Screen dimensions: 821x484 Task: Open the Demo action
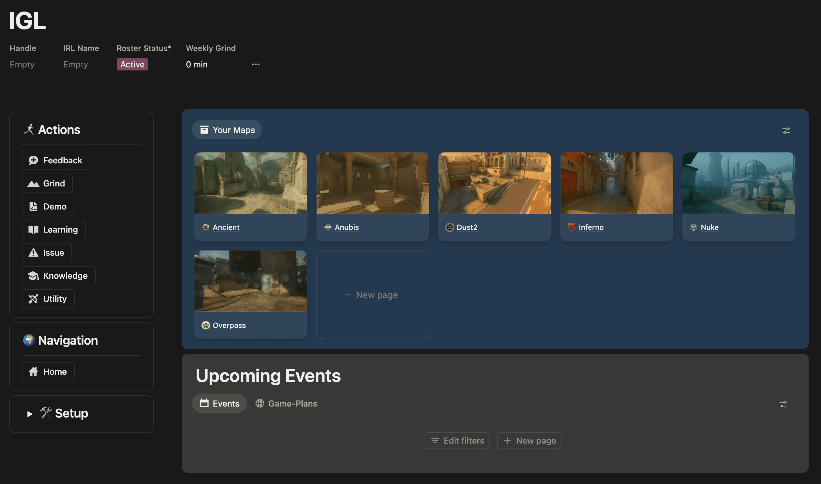pyautogui.click(x=48, y=206)
